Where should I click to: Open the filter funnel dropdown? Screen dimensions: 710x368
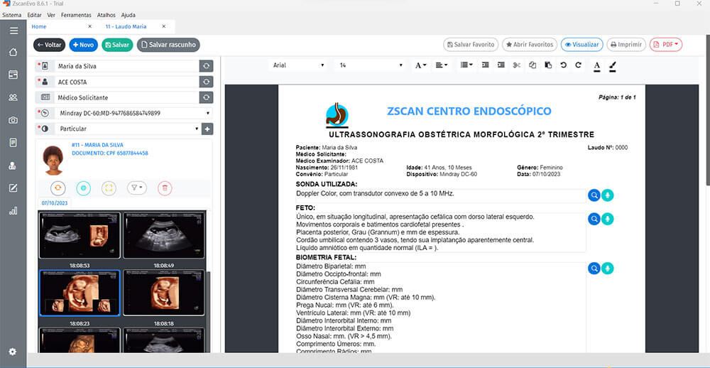coord(137,188)
